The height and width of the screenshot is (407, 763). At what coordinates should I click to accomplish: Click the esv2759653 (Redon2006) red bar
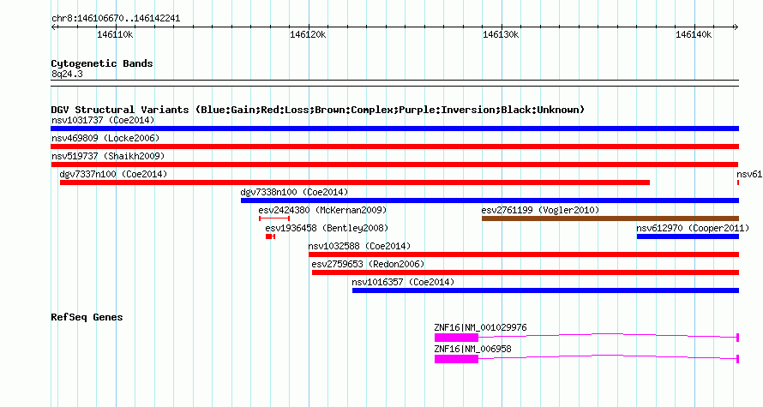click(526, 272)
